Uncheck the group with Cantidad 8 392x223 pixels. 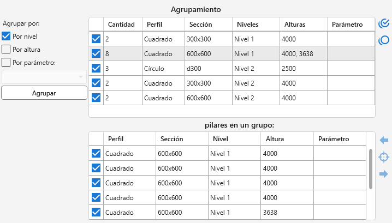coord(96,53)
